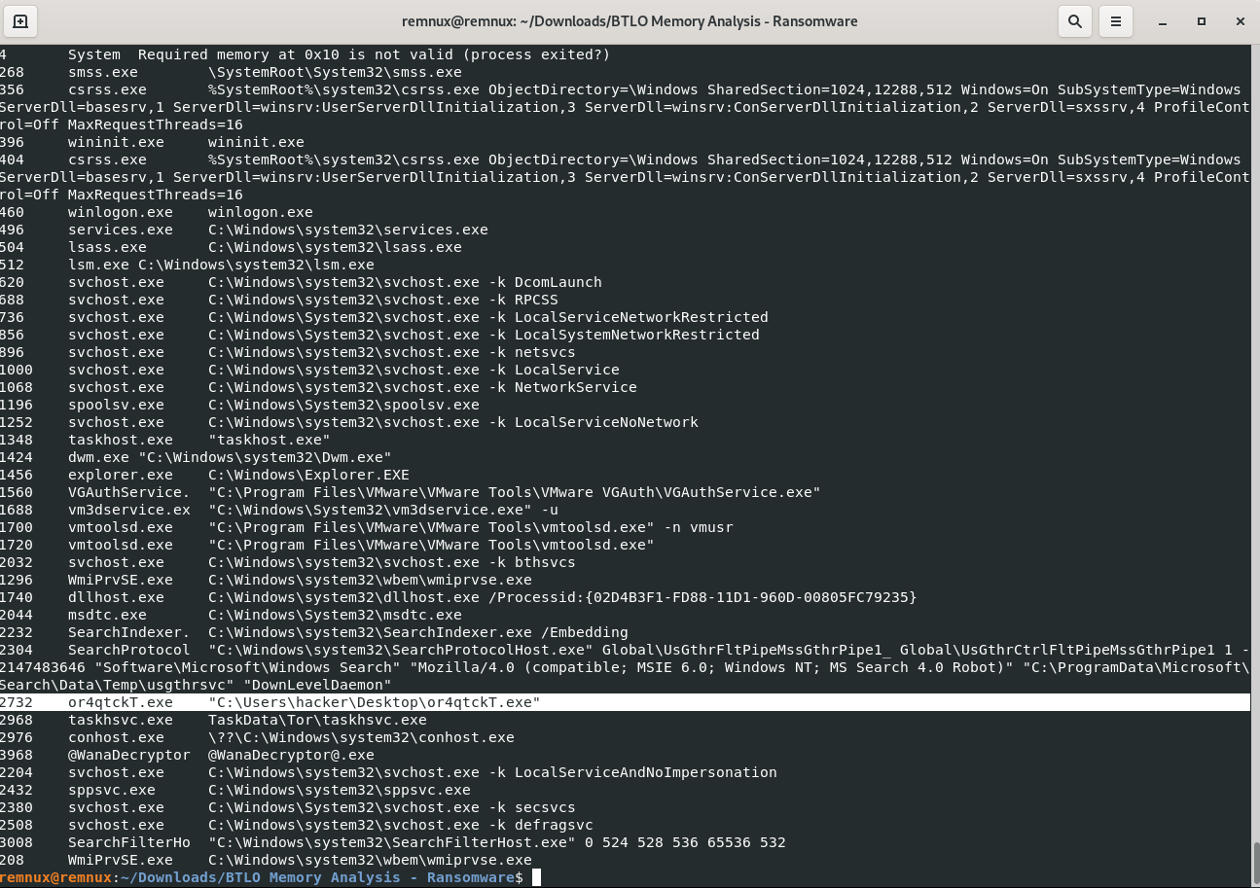This screenshot has width=1260, height=888.
Task: Click svchost line with NetworkService
Action: (x=318, y=387)
